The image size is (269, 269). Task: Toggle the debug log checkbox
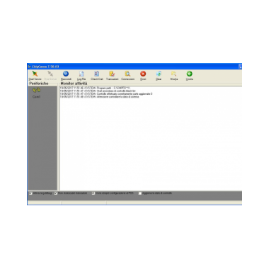[x=30, y=193]
